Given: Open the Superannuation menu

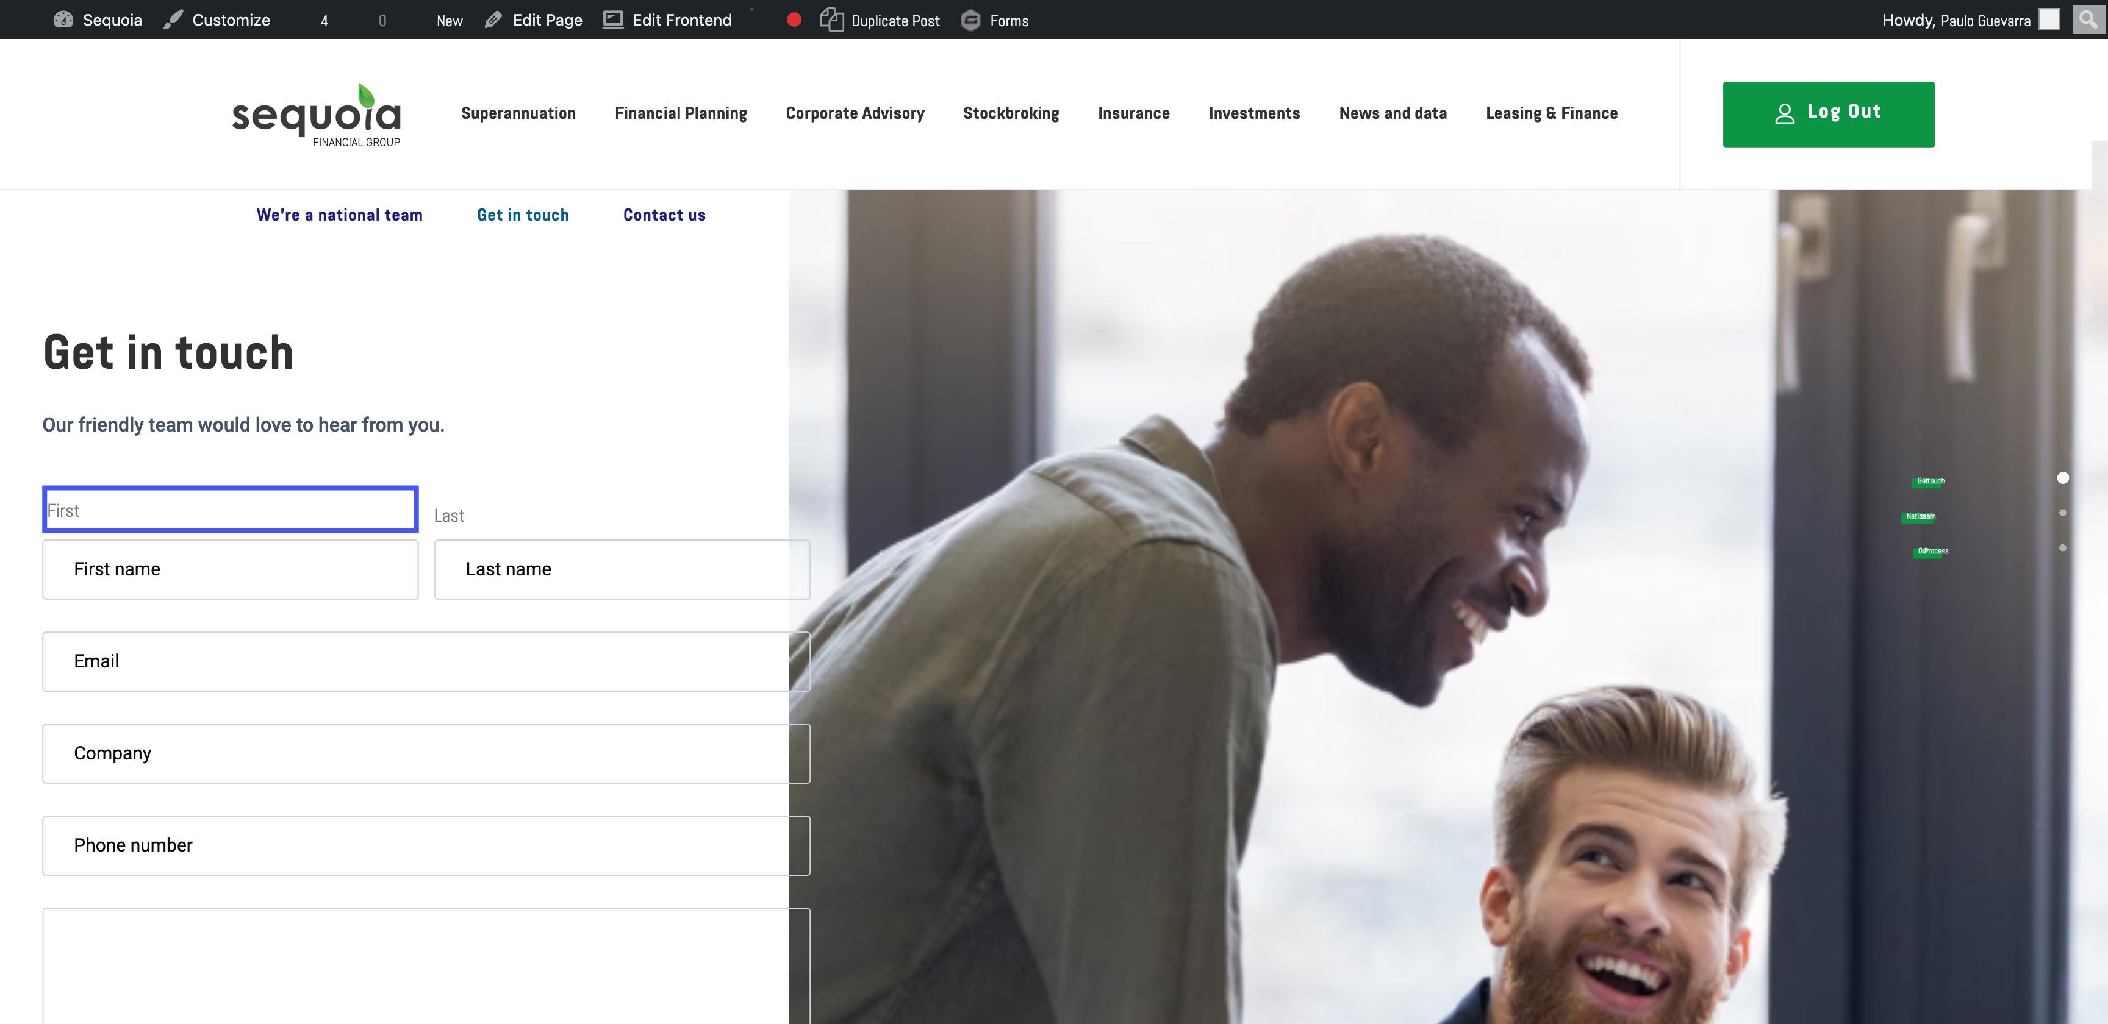Looking at the screenshot, I should point(518,114).
